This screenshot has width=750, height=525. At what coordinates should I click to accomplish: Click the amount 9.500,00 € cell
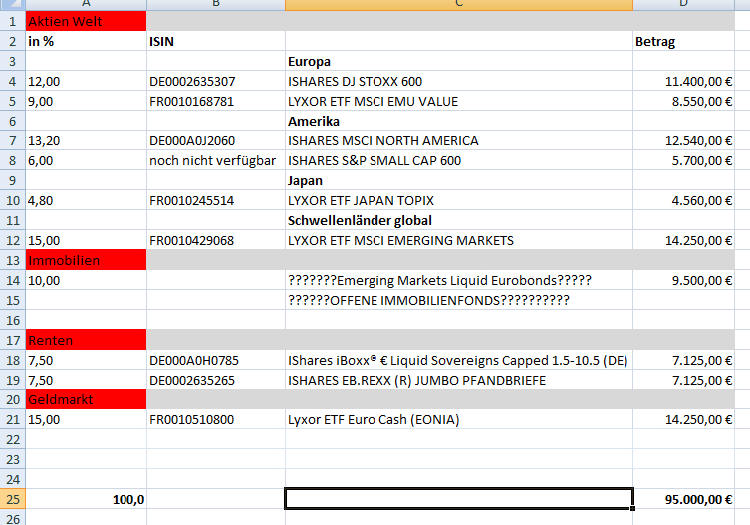coord(683,281)
